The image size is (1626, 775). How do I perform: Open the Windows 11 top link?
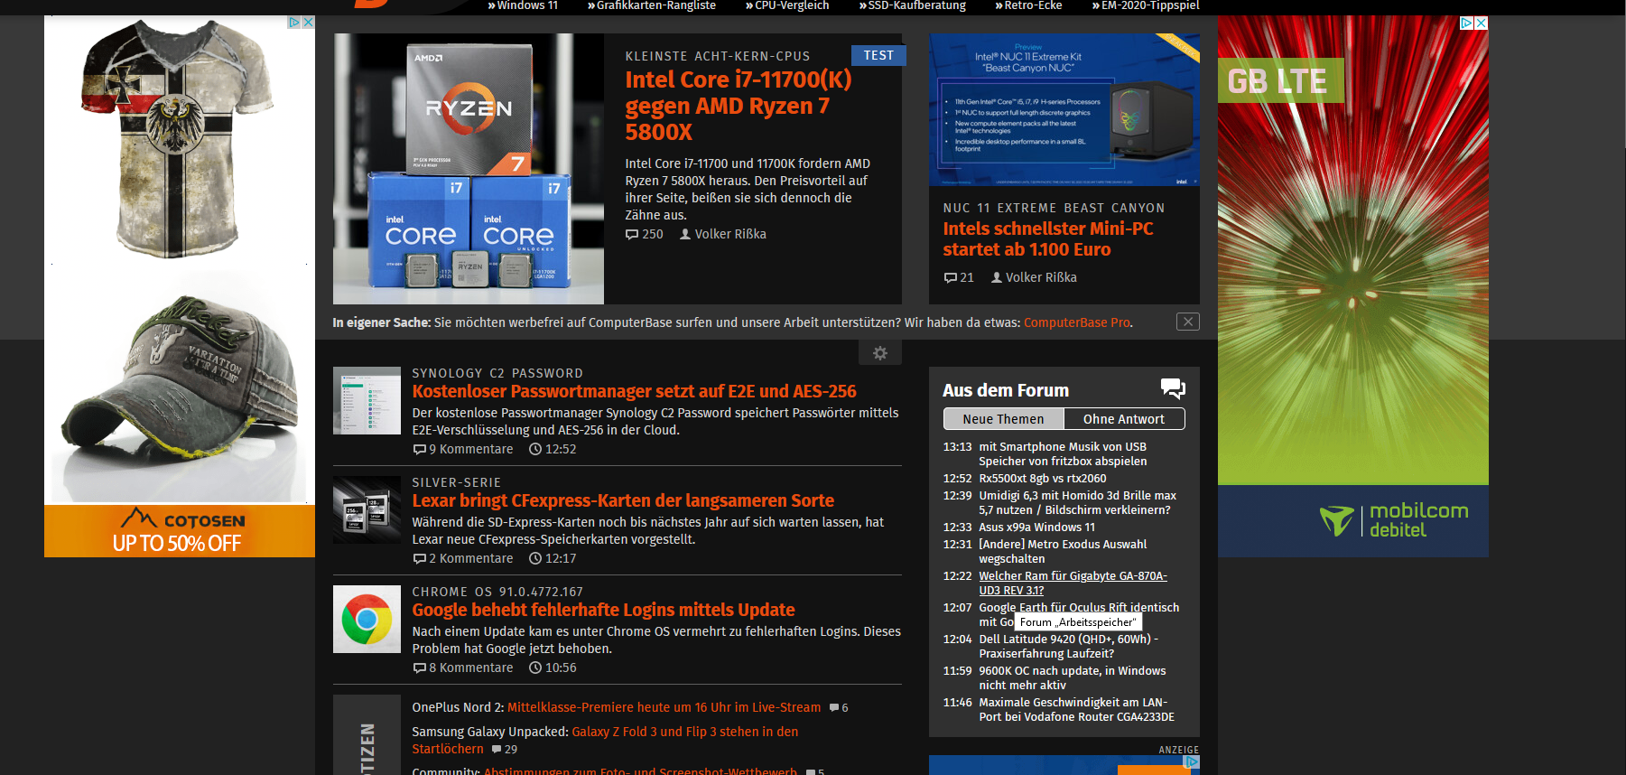[x=523, y=5]
